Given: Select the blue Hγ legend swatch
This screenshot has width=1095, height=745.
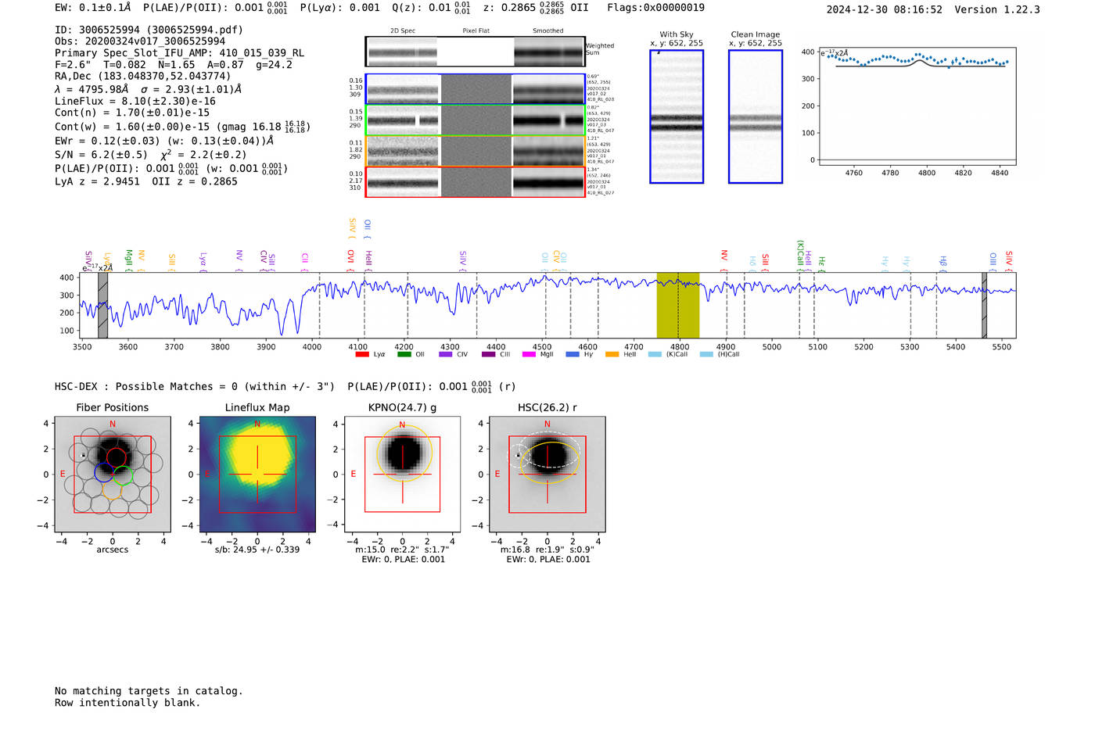Looking at the screenshot, I should click(572, 354).
